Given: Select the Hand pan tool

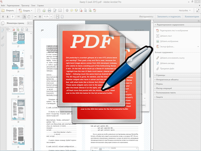Looking at the screenshot, I should click(x=29, y=16).
